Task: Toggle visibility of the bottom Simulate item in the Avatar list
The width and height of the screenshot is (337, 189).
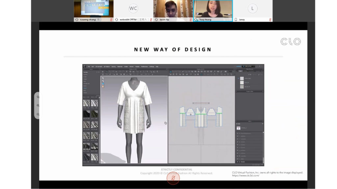Action: (x=237, y=162)
